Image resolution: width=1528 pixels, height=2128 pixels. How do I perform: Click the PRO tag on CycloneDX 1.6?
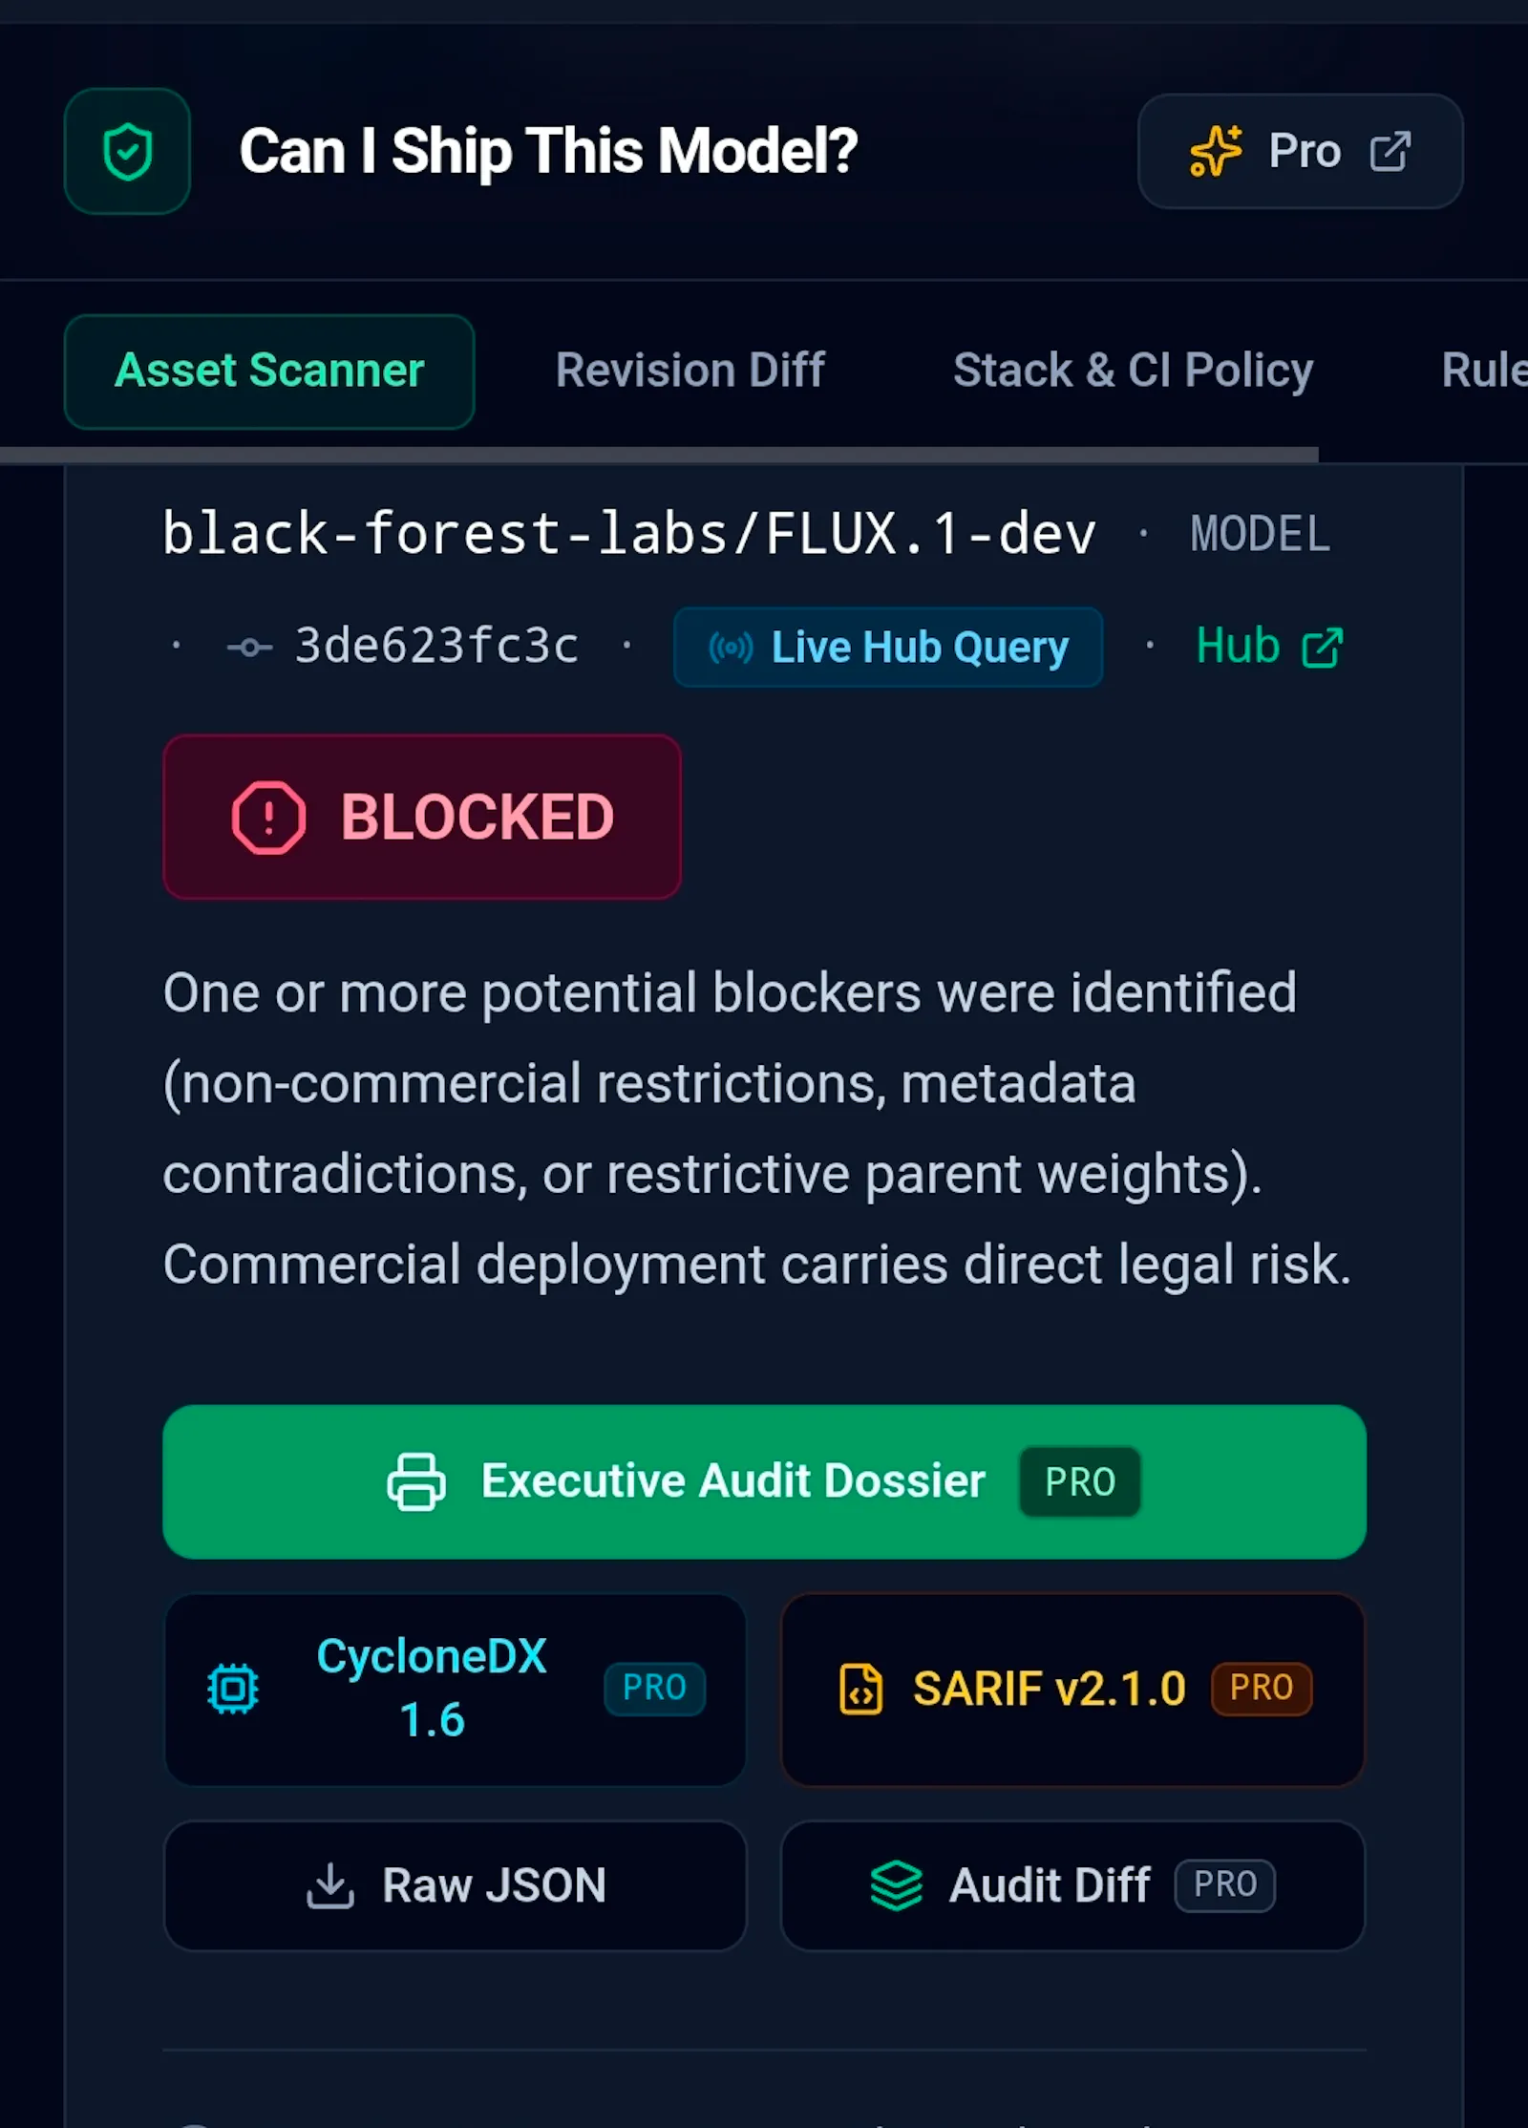click(654, 1688)
